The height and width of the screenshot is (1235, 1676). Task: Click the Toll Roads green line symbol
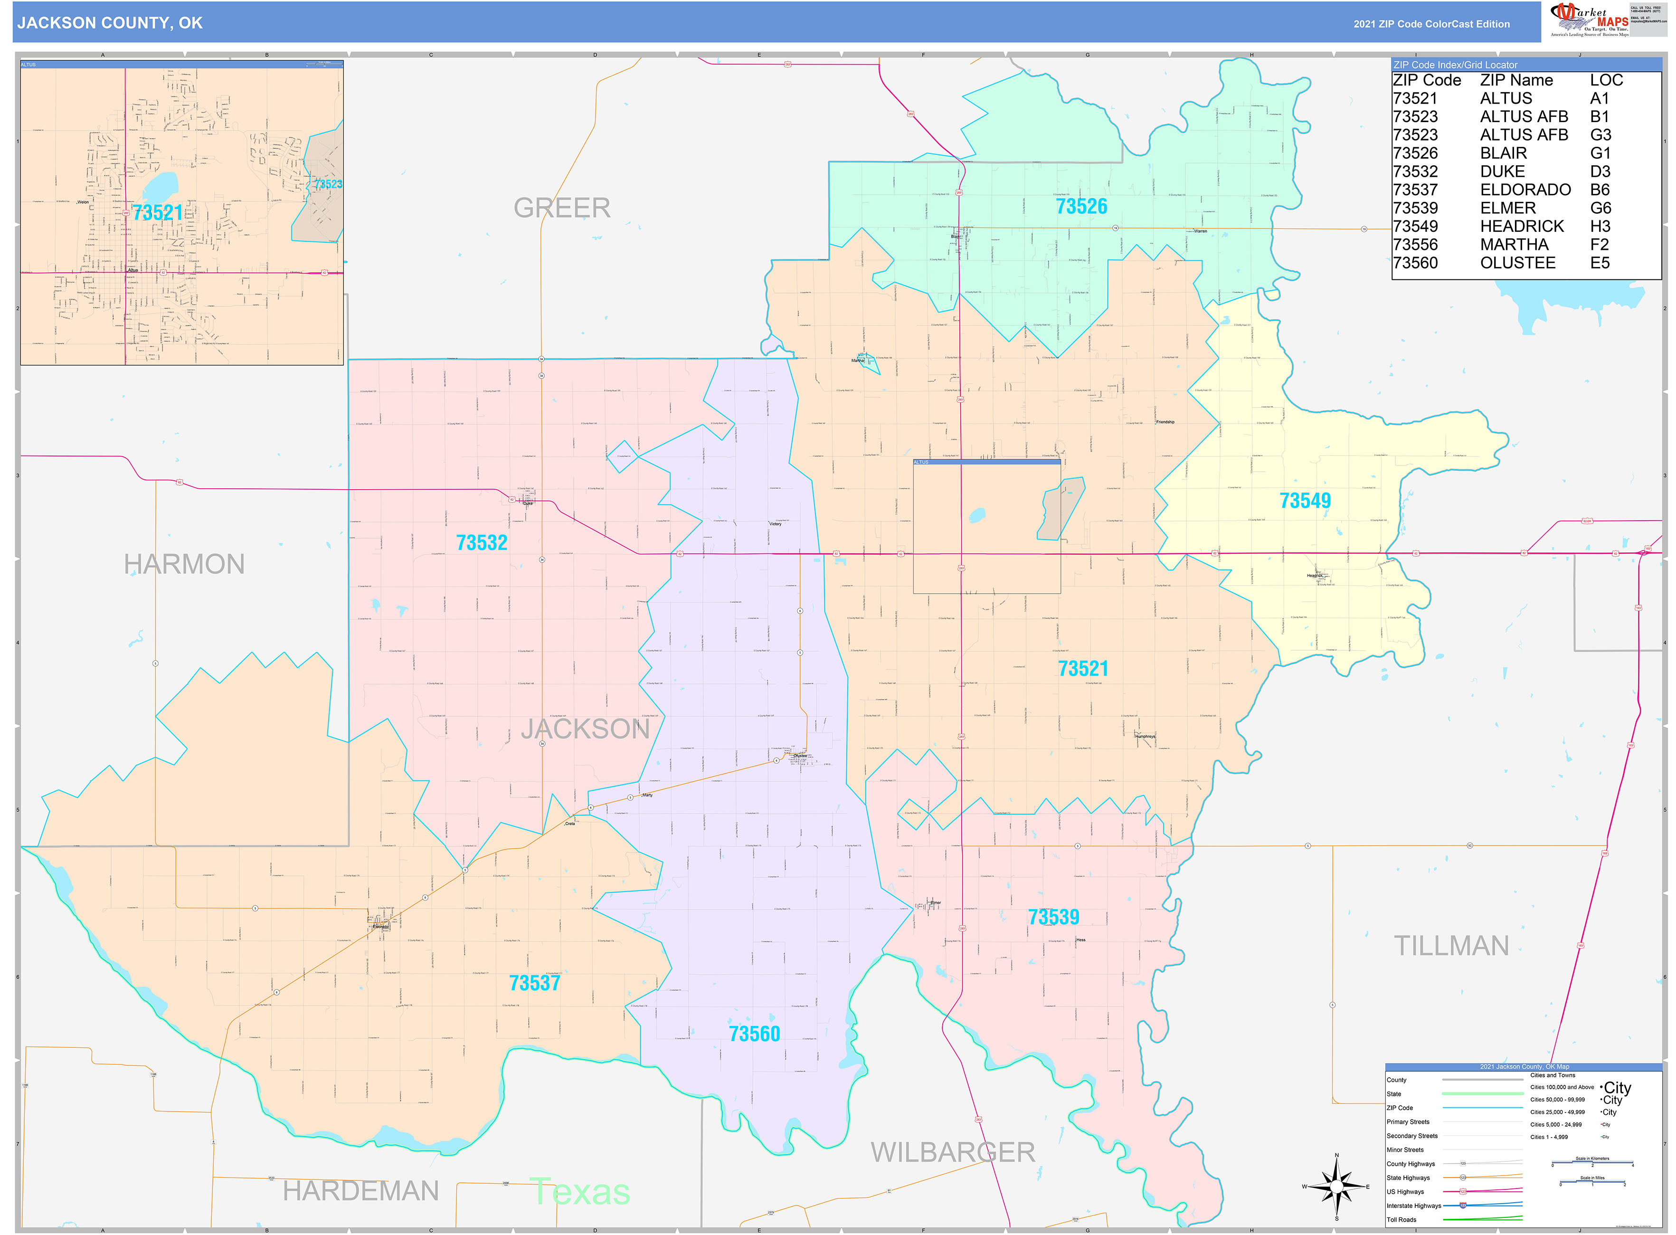1482,1220
